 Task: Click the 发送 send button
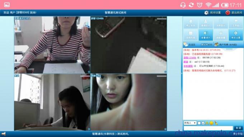[238, 128]
